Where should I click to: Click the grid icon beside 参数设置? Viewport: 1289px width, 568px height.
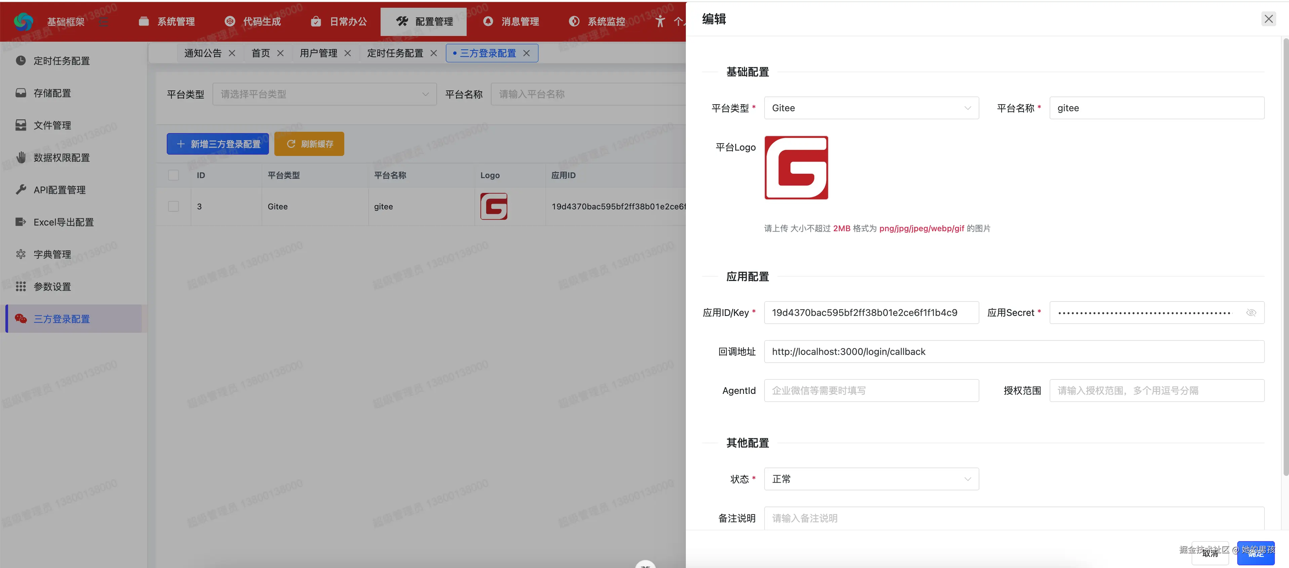click(x=21, y=286)
